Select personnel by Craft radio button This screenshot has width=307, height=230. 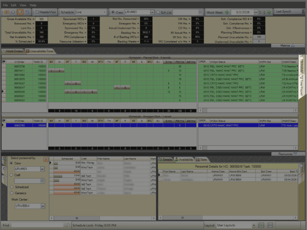[x=12, y=175]
